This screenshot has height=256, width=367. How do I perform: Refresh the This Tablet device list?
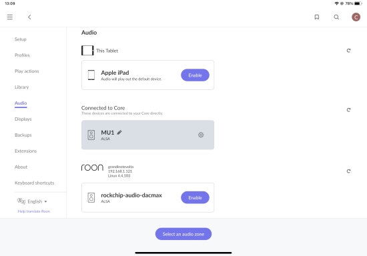[x=348, y=51]
